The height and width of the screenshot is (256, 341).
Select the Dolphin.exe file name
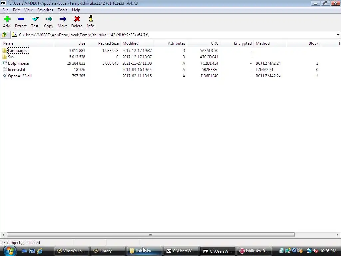(18, 63)
